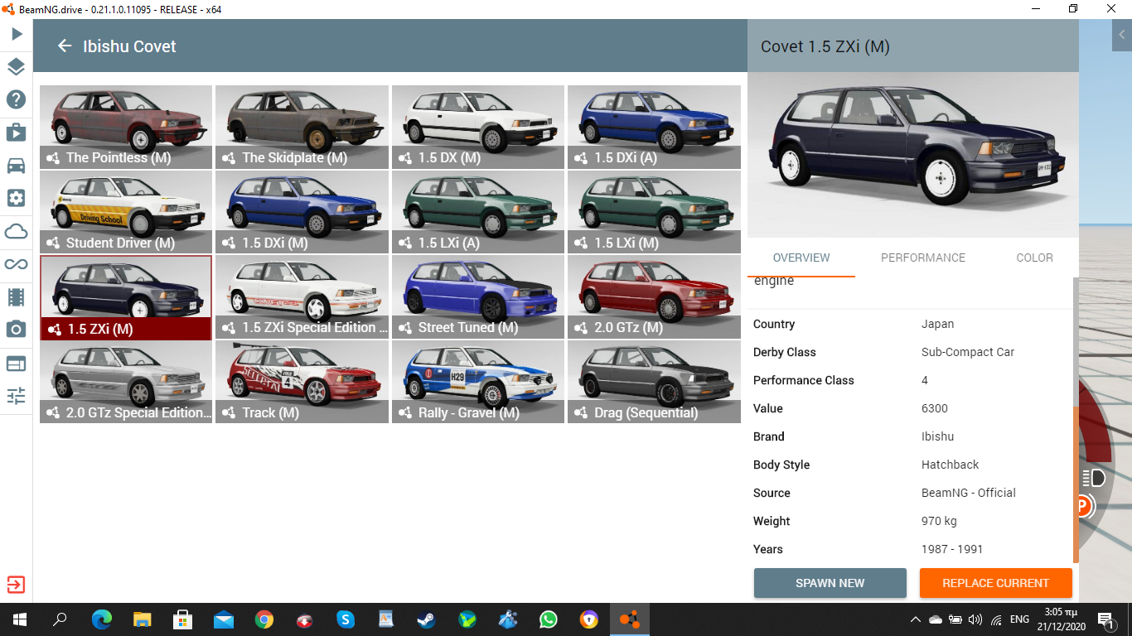Screen dimensions: 1132x636
Task: Select the Track (M) configuration
Action: click(302, 382)
